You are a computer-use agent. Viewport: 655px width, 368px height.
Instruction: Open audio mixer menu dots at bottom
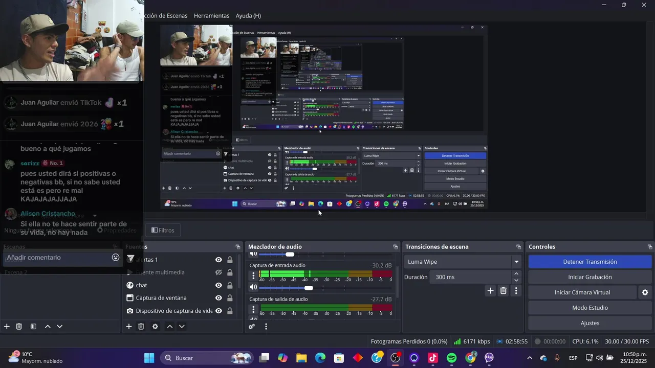(266, 327)
